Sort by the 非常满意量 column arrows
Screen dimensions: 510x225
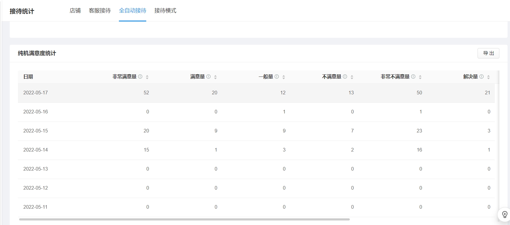pyautogui.click(x=147, y=77)
